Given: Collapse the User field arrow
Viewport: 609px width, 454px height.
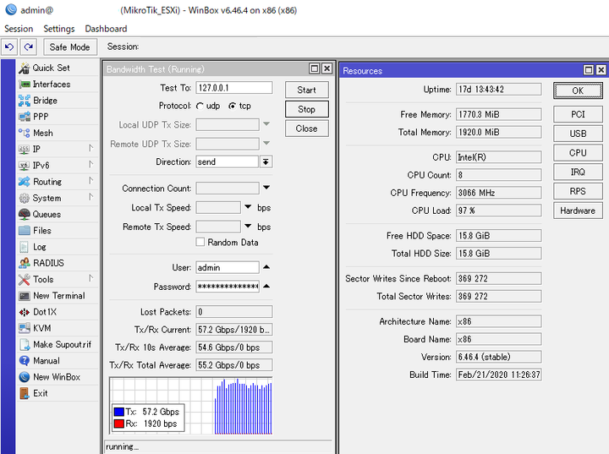Looking at the screenshot, I should point(266,267).
